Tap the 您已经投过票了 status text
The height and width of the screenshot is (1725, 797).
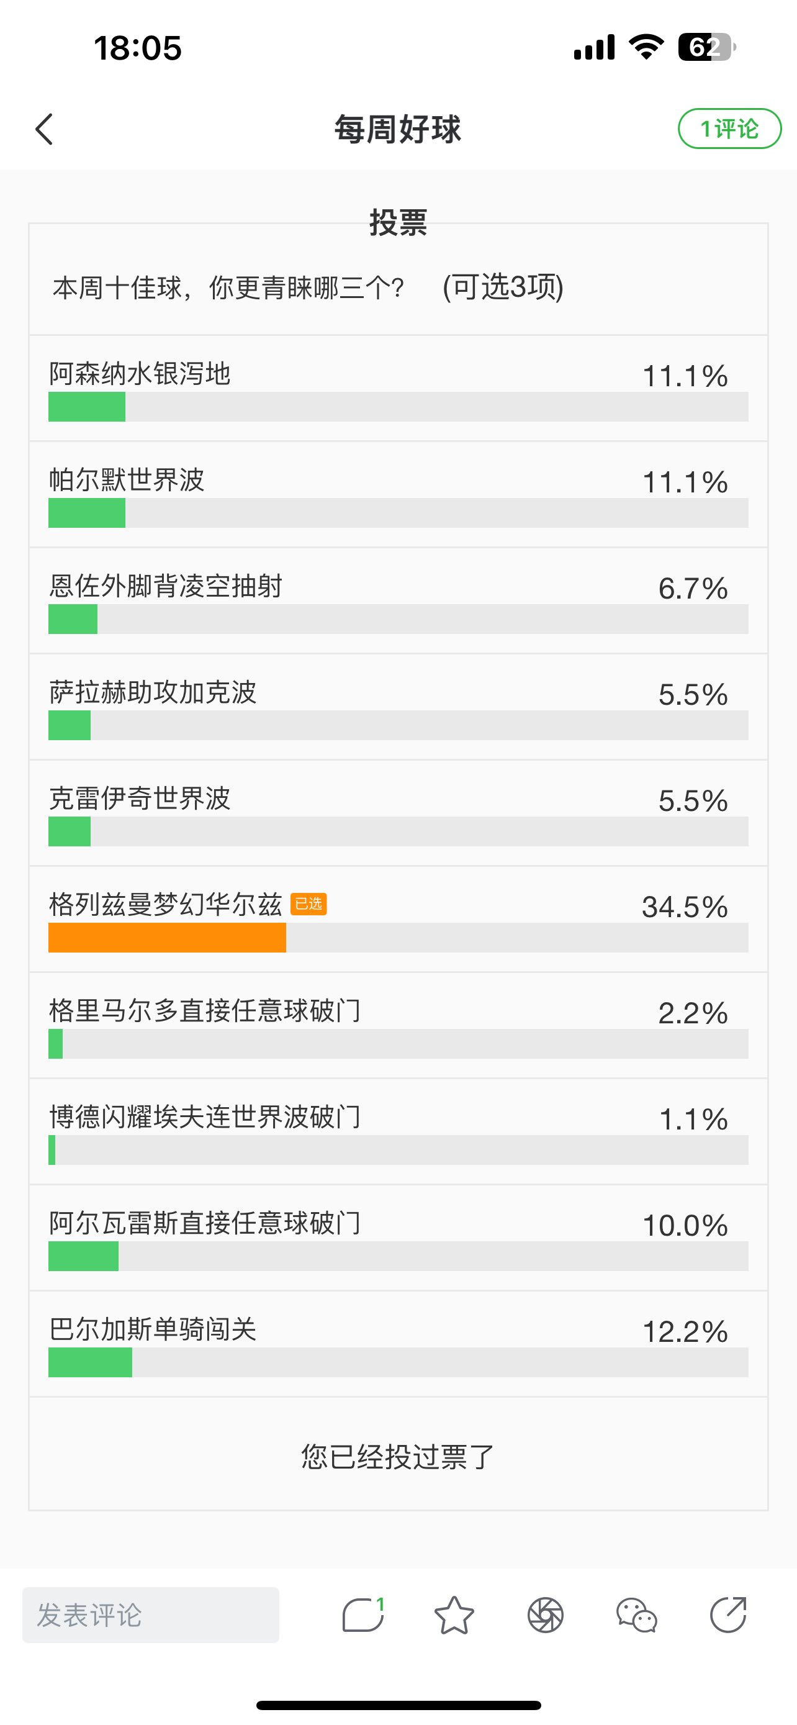(397, 1457)
